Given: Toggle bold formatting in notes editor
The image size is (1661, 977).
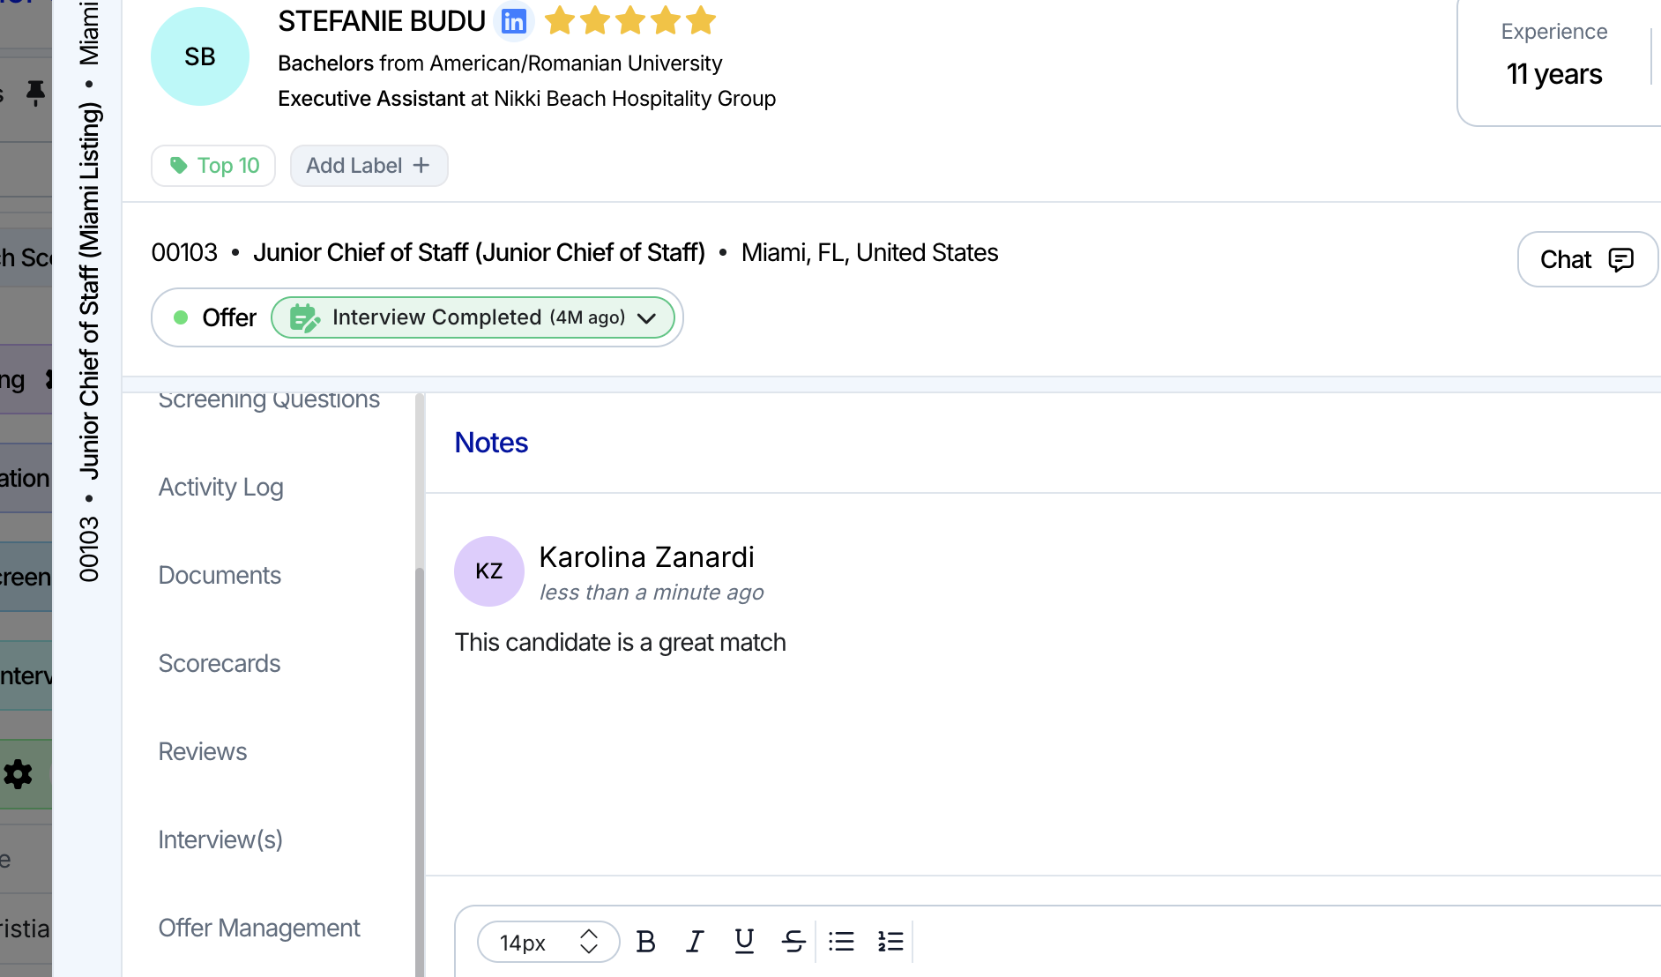Looking at the screenshot, I should (x=645, y=942).
